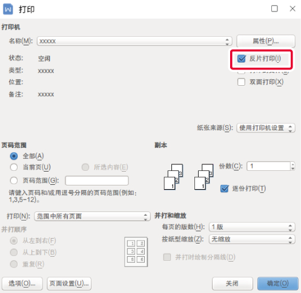Choose the 全部(A) page range option
Image resolution: width=301 pixels, height=293 pixels.
pyautogui.click(x=14, y=156)
